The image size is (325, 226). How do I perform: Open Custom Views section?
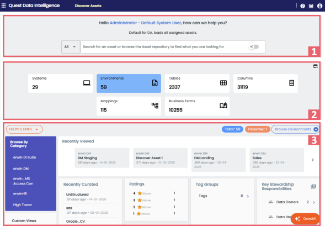coord(24,220)
